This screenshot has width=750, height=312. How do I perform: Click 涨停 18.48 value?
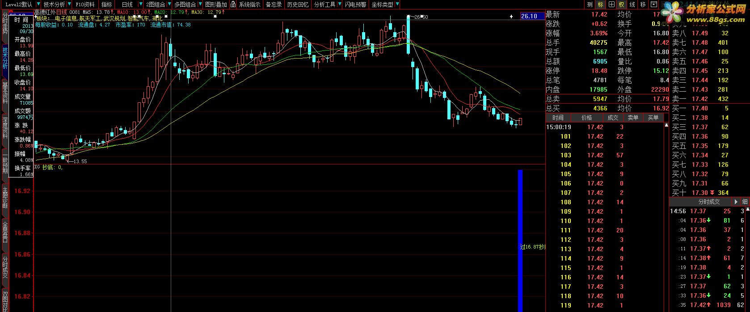[599, 71]
